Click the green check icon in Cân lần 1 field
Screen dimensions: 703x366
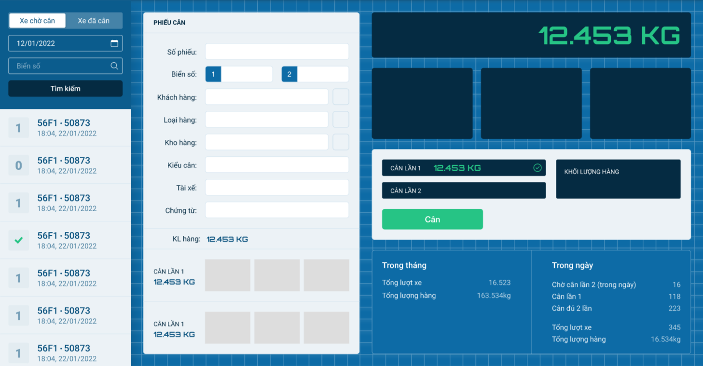[538, 168]
